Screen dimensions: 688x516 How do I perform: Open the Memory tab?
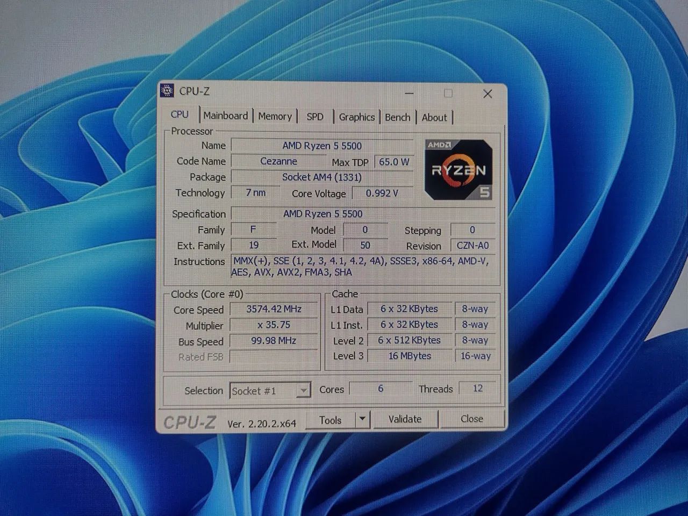tap(275, 116)
